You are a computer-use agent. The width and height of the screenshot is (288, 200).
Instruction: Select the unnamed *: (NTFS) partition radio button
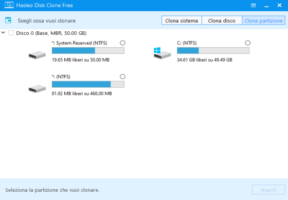[x=122, y=76]
